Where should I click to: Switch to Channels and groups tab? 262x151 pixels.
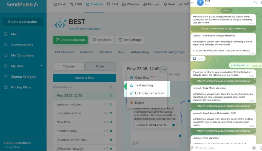[x=169, y=52]
